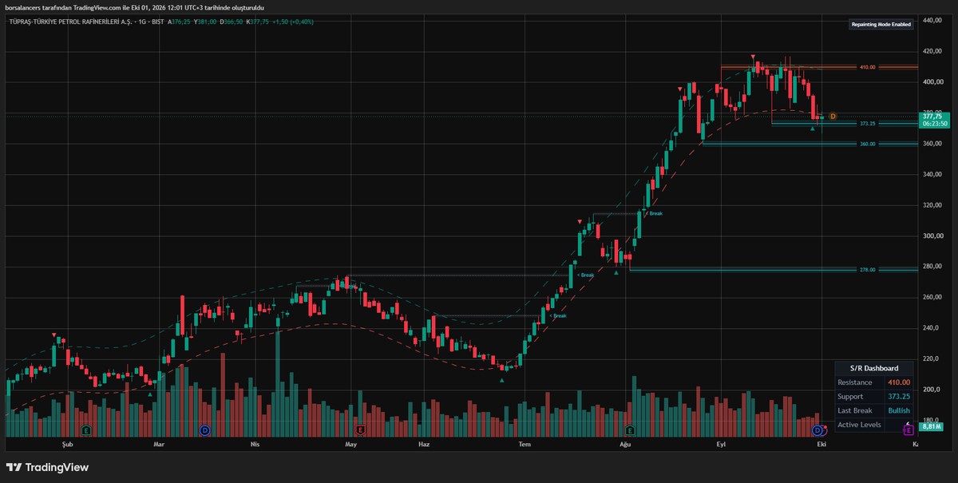Click the blue dividend D marker above Eki

click(x=817, y=430)
